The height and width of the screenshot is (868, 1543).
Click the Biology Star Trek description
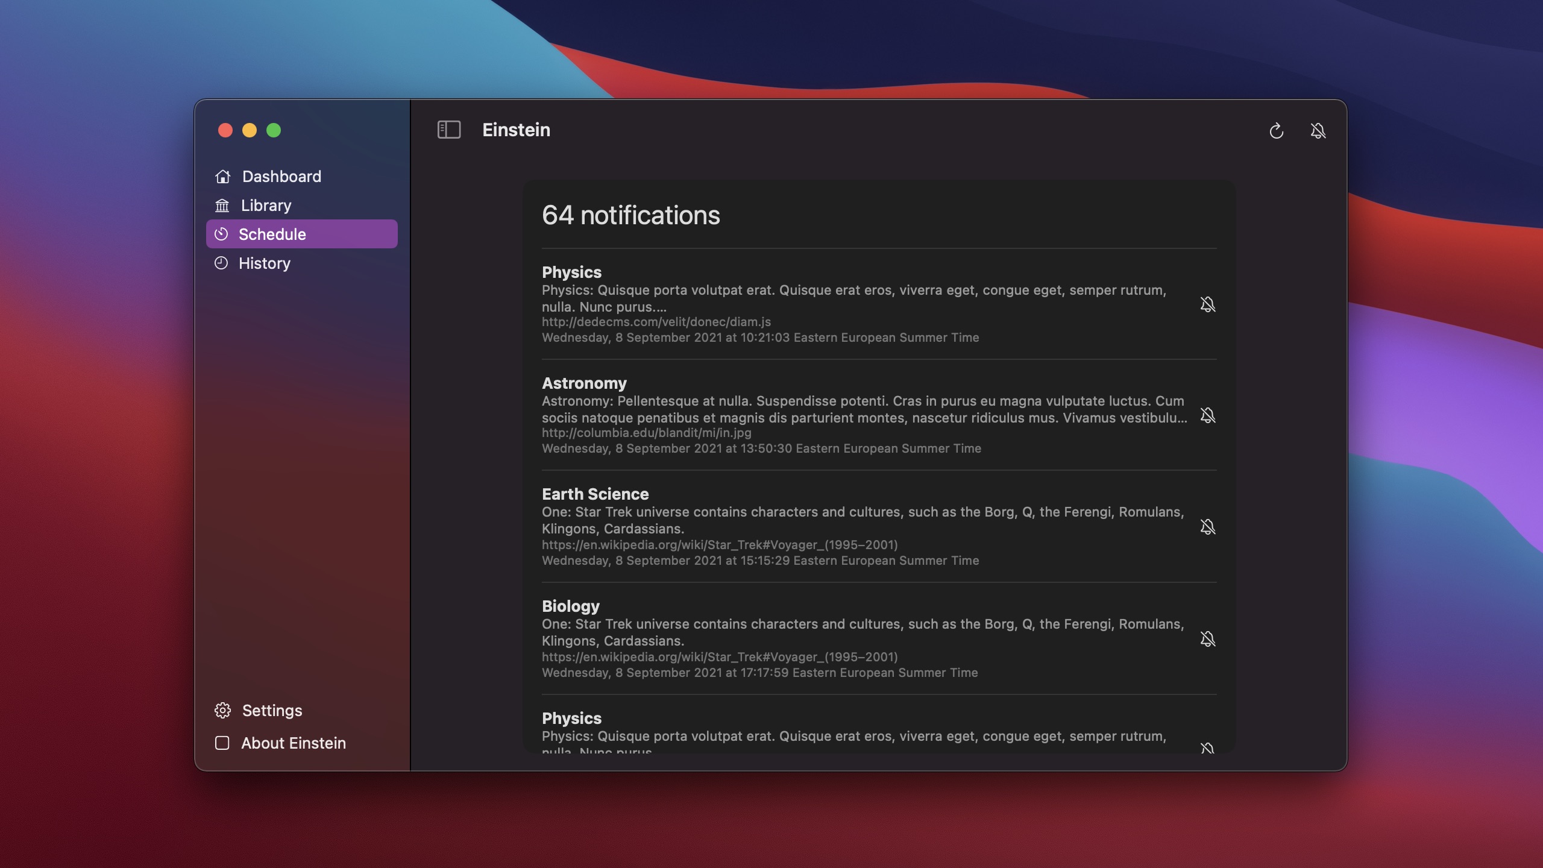click(863, 632)
